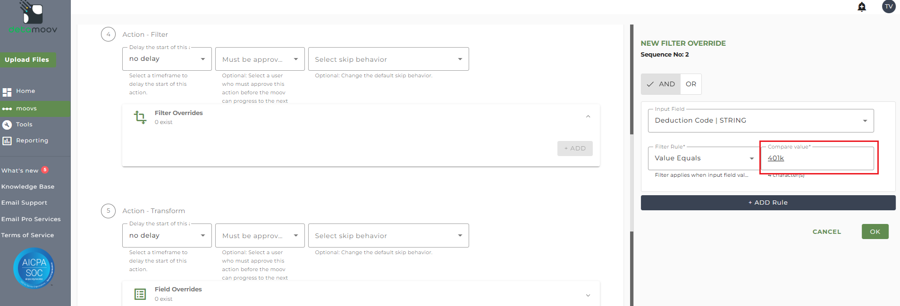Image resolution: width=900 pixels, height=306 pixels.
Task: Collapse the Filter Overrides panel
Action: 588,116
